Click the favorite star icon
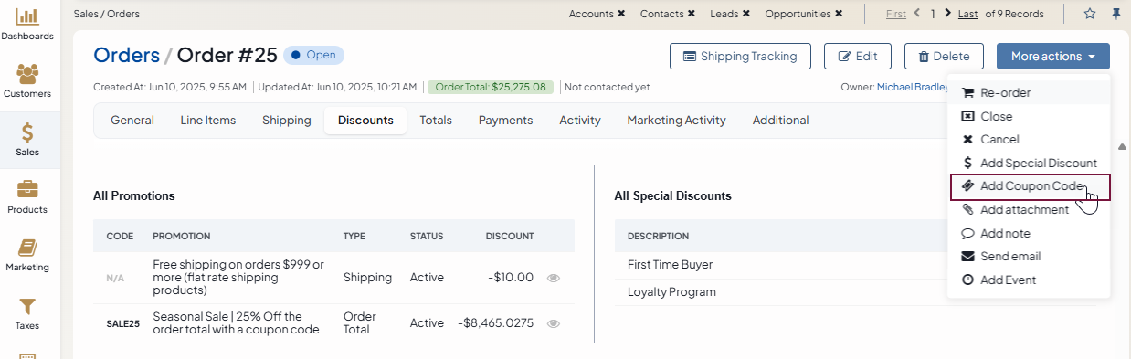Image resolution: width=1131 pixels, height=359 pixels. click(x=1089, y=14)
